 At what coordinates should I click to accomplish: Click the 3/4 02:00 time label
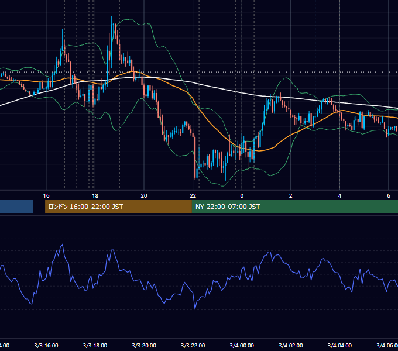[291, 345]
